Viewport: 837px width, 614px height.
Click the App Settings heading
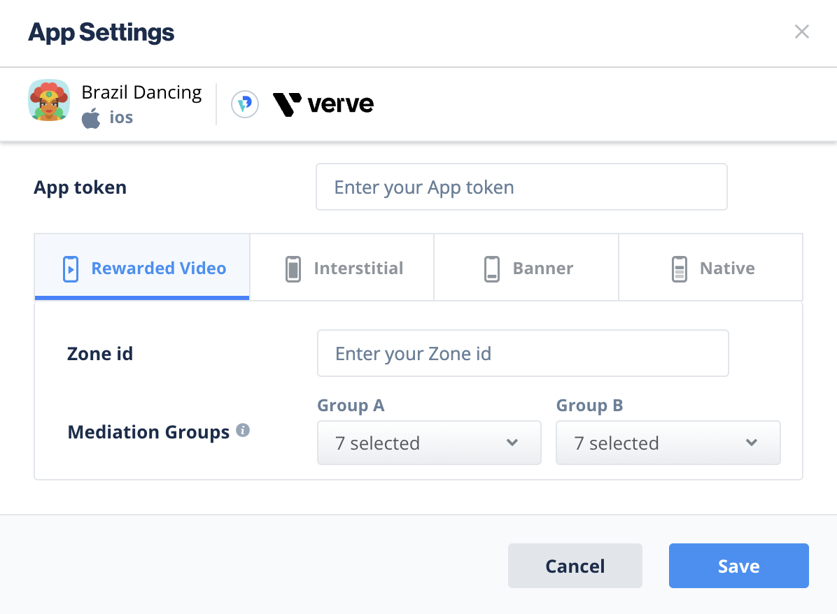(101, 32)
